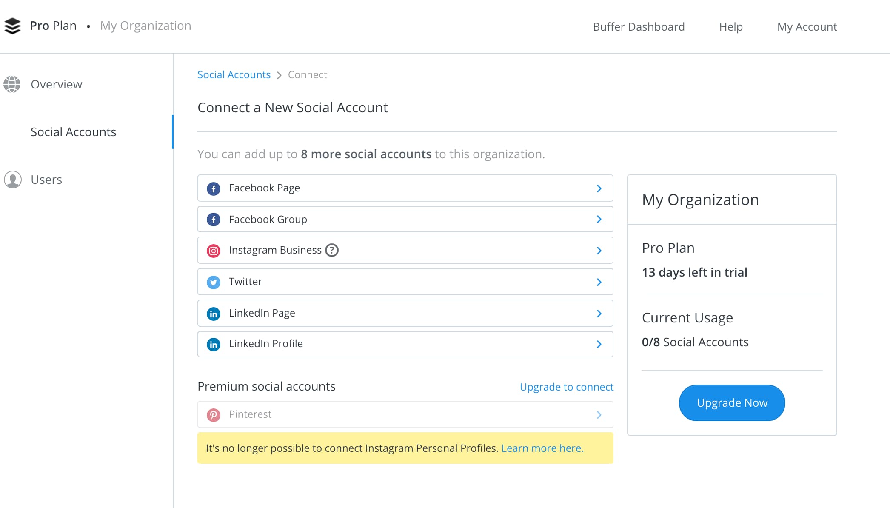The height and width of the screenshot is (508, 890).
Task: Click the Social Accounts breadcrumb link
Action: click(x=234, y=75)
